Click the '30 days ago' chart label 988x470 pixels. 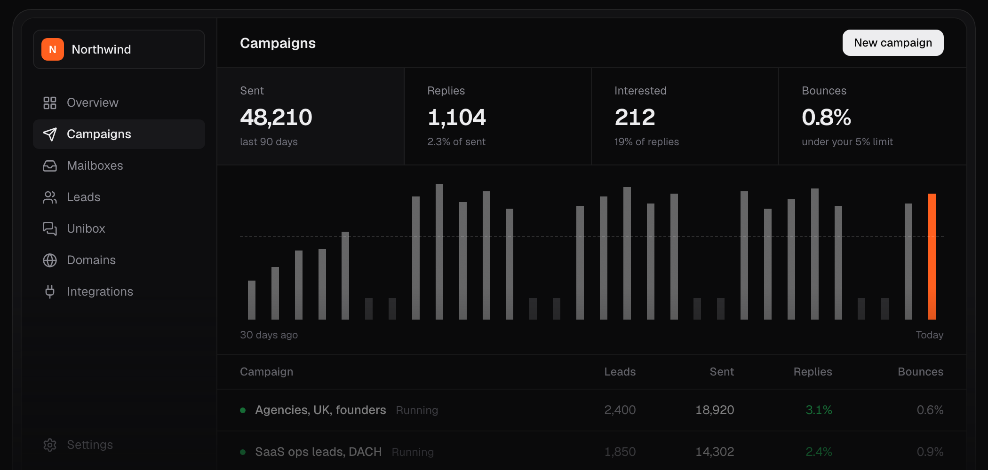[269, 335]
